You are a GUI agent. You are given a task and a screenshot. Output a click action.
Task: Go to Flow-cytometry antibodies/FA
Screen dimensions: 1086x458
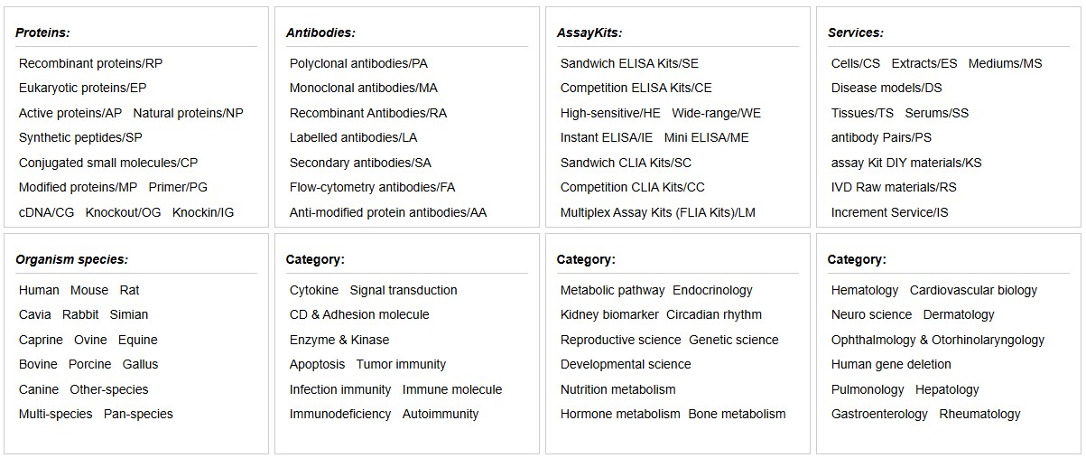(372, 187)
